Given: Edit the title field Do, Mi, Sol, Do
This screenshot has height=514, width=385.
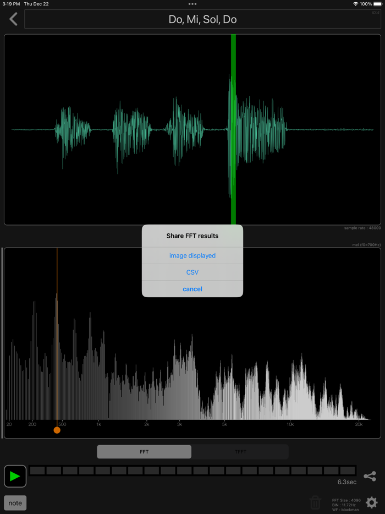Looking at the screenshot, I should 203,19.
